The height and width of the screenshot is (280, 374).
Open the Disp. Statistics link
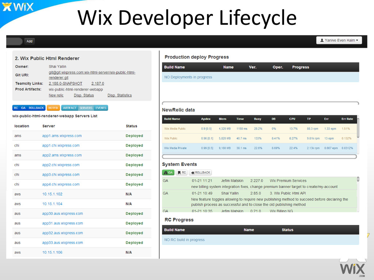(119, 95)
